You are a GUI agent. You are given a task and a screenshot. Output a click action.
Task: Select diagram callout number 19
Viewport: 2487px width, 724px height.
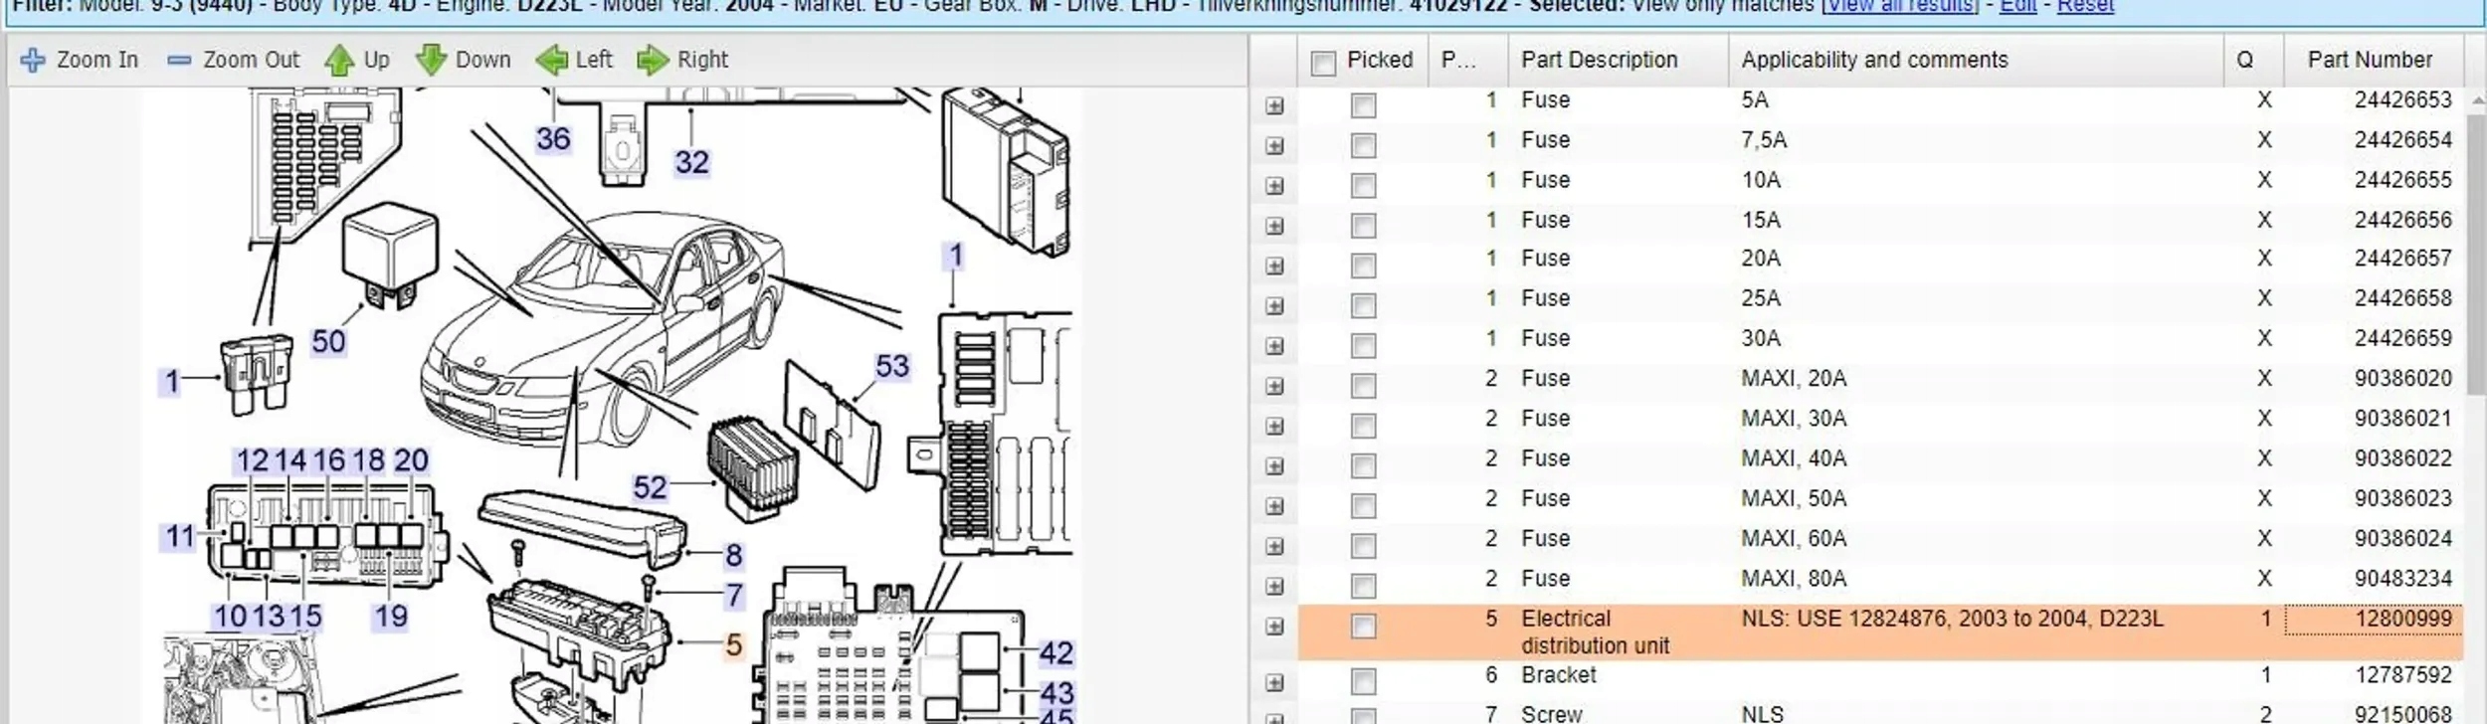(391, 617)
